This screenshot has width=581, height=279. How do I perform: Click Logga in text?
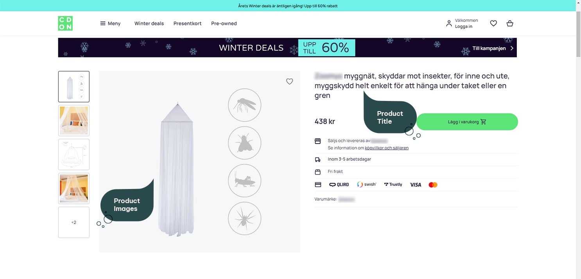(463, 27)
